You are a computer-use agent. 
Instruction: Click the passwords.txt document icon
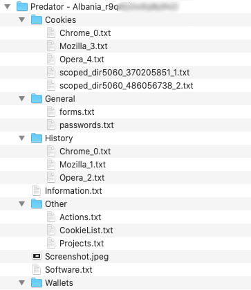tap(51, 125)
